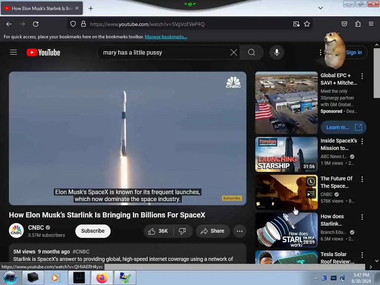The width and height of the screenshot is (380, 285).
Task: Add Future Of Space to Watch later
Action: (311, 181)
